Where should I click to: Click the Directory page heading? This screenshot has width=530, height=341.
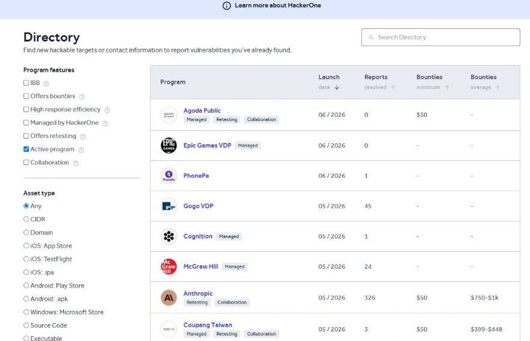click(x=51, y=37)
